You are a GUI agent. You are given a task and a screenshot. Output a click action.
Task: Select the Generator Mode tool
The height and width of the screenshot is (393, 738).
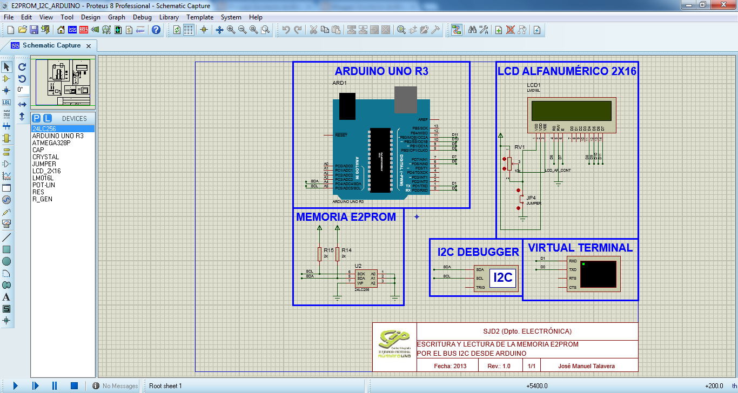tap(7, 200)
